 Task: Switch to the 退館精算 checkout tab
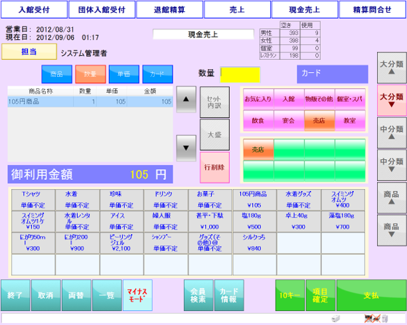point(169,10)
